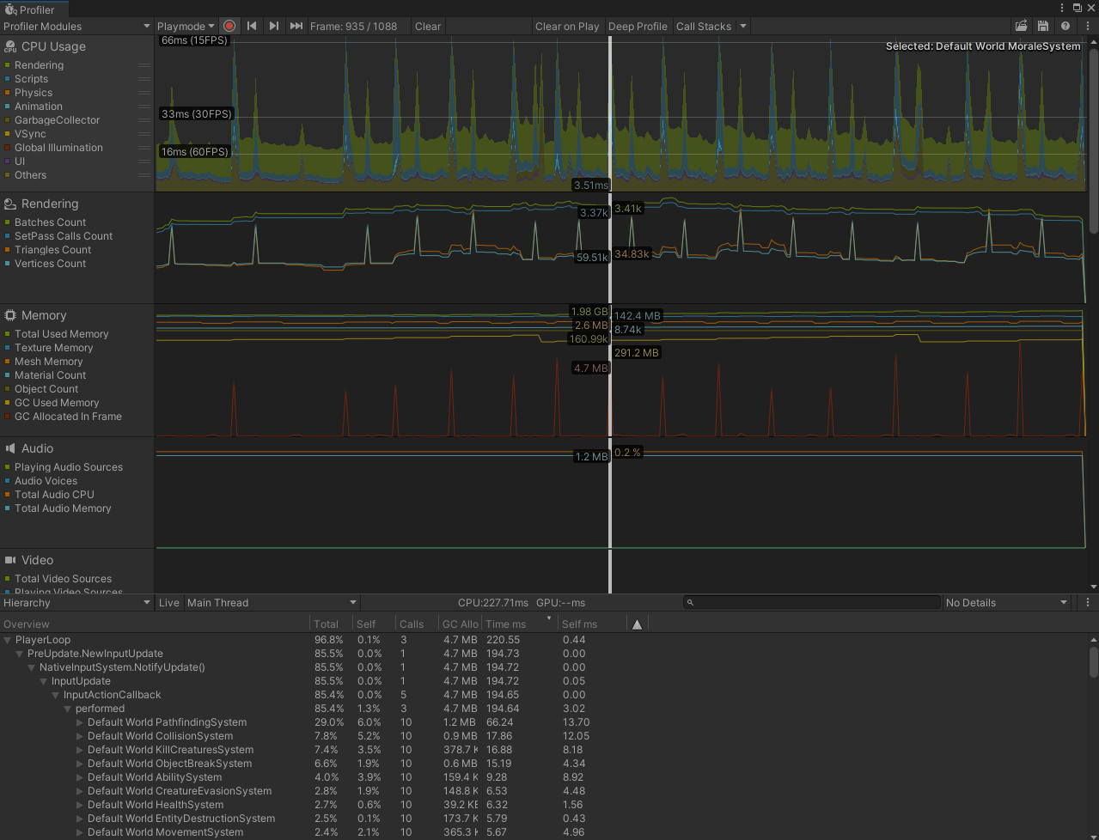Click the warning triangle column header

[x=637, y=624]
